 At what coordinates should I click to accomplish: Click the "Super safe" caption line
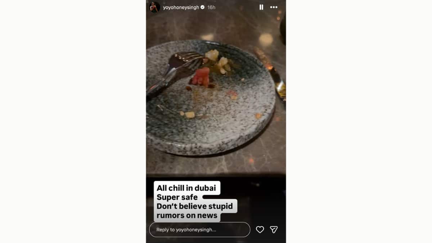tap(177, 197)
